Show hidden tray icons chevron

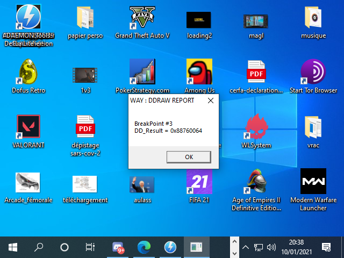click(x=246, y=247)
